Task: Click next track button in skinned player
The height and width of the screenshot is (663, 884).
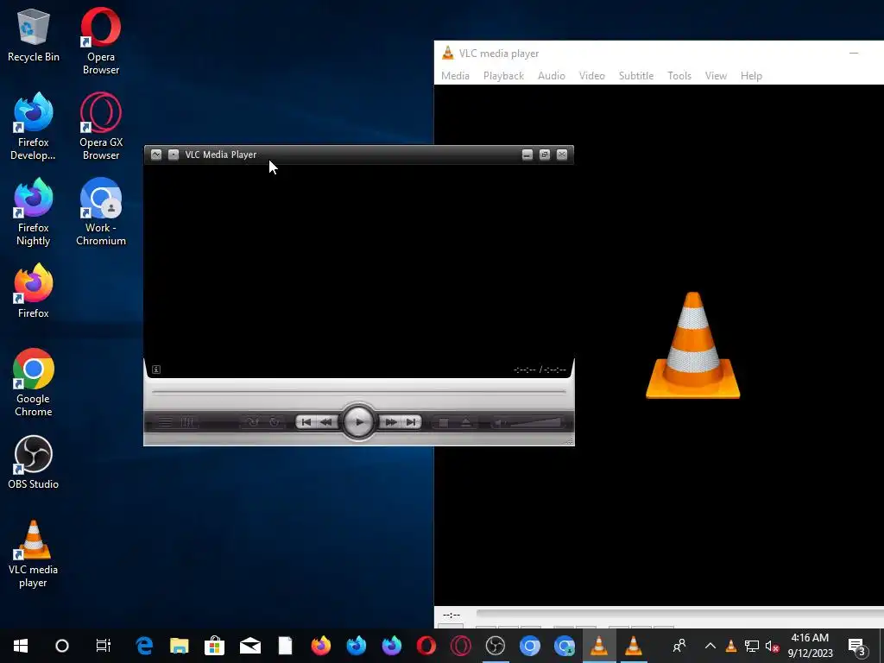Action: click(x=411, y=421)
